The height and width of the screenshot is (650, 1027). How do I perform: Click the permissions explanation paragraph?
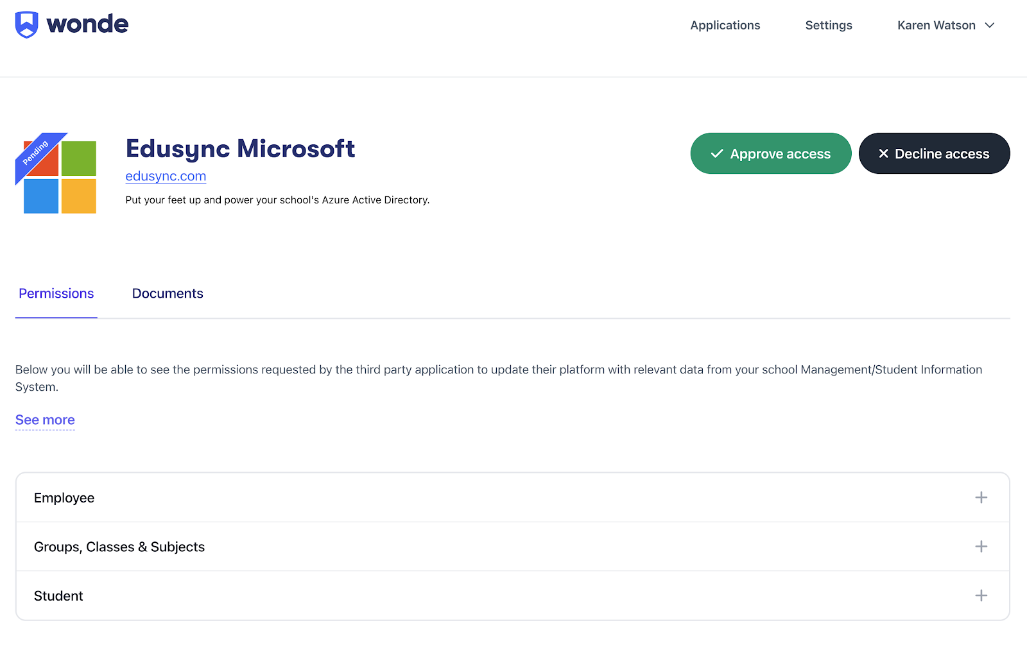499,378
